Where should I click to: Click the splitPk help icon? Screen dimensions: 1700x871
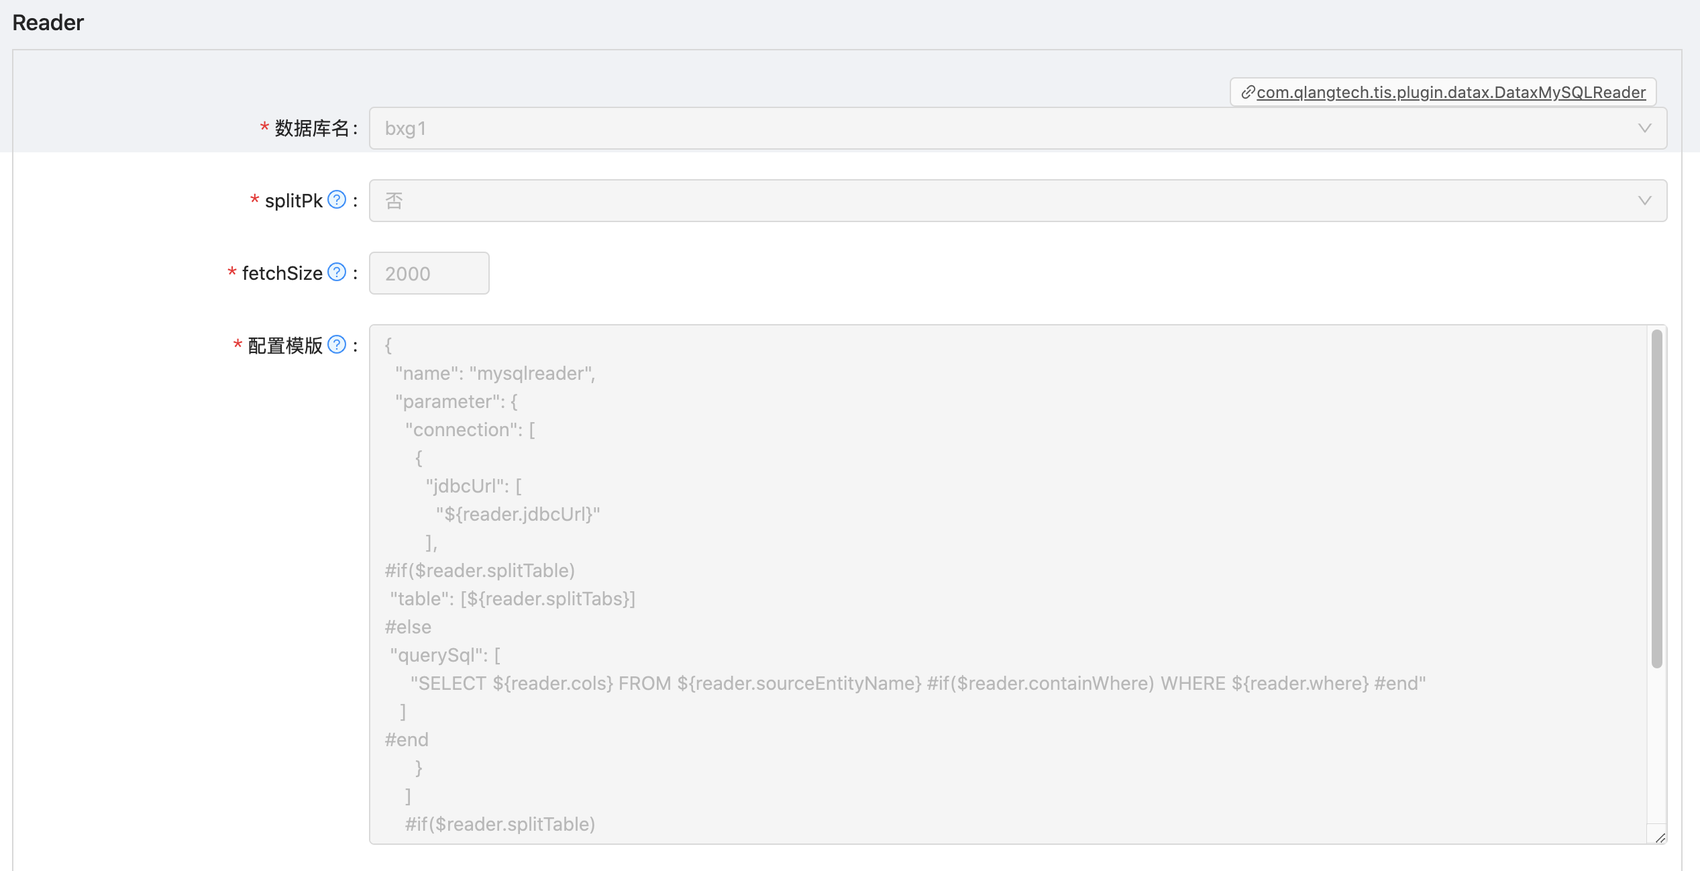pyautogui.click(x=336, y=199)
